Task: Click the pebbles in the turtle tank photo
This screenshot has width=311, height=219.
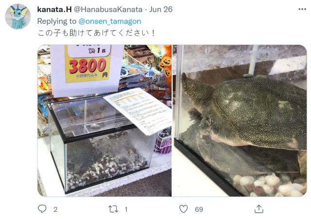Action: click(x=269, y=186)
